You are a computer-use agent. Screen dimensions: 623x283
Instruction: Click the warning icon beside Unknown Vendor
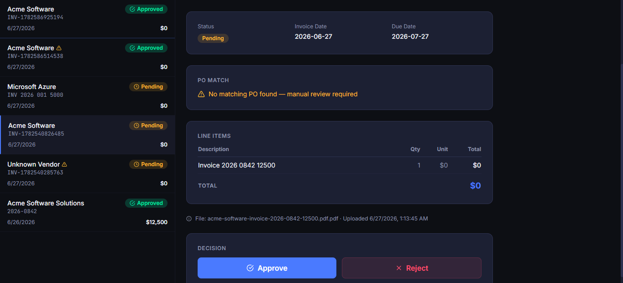click(64, 164)
